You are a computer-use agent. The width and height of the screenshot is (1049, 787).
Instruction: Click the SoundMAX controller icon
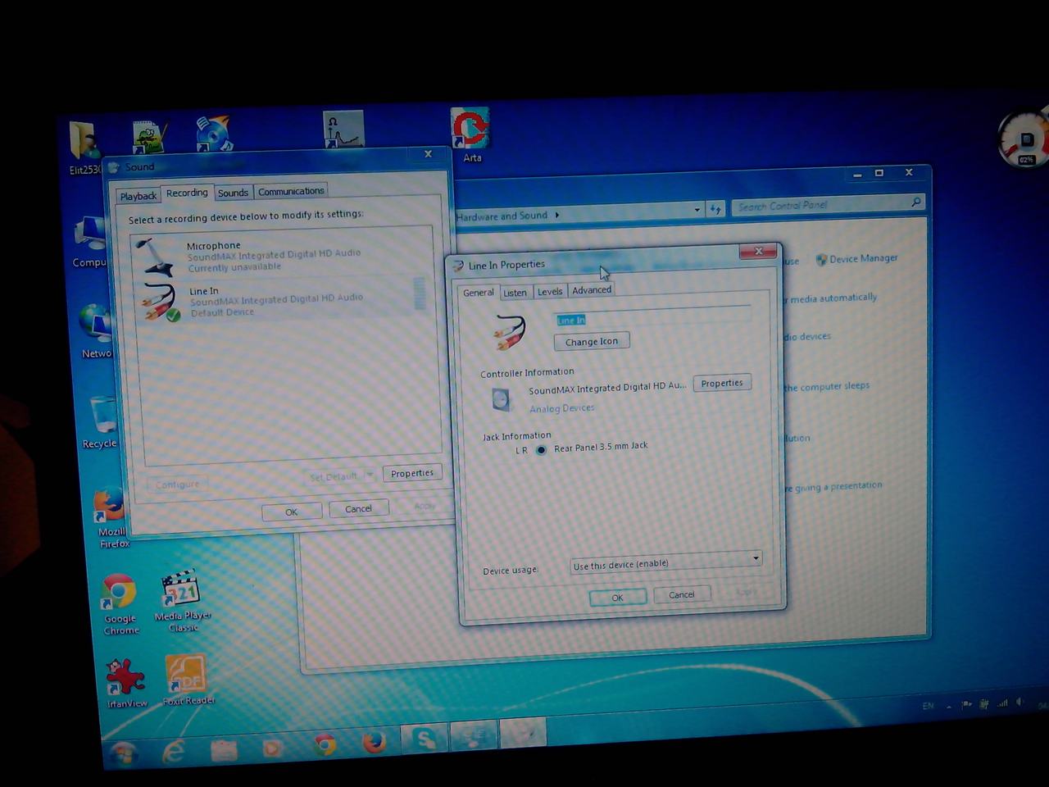coord(501,399)
